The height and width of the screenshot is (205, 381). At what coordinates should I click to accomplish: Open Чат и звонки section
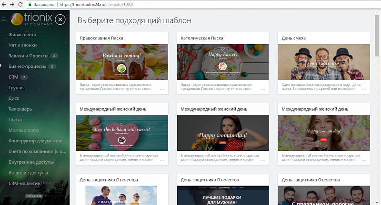[22, 45]
